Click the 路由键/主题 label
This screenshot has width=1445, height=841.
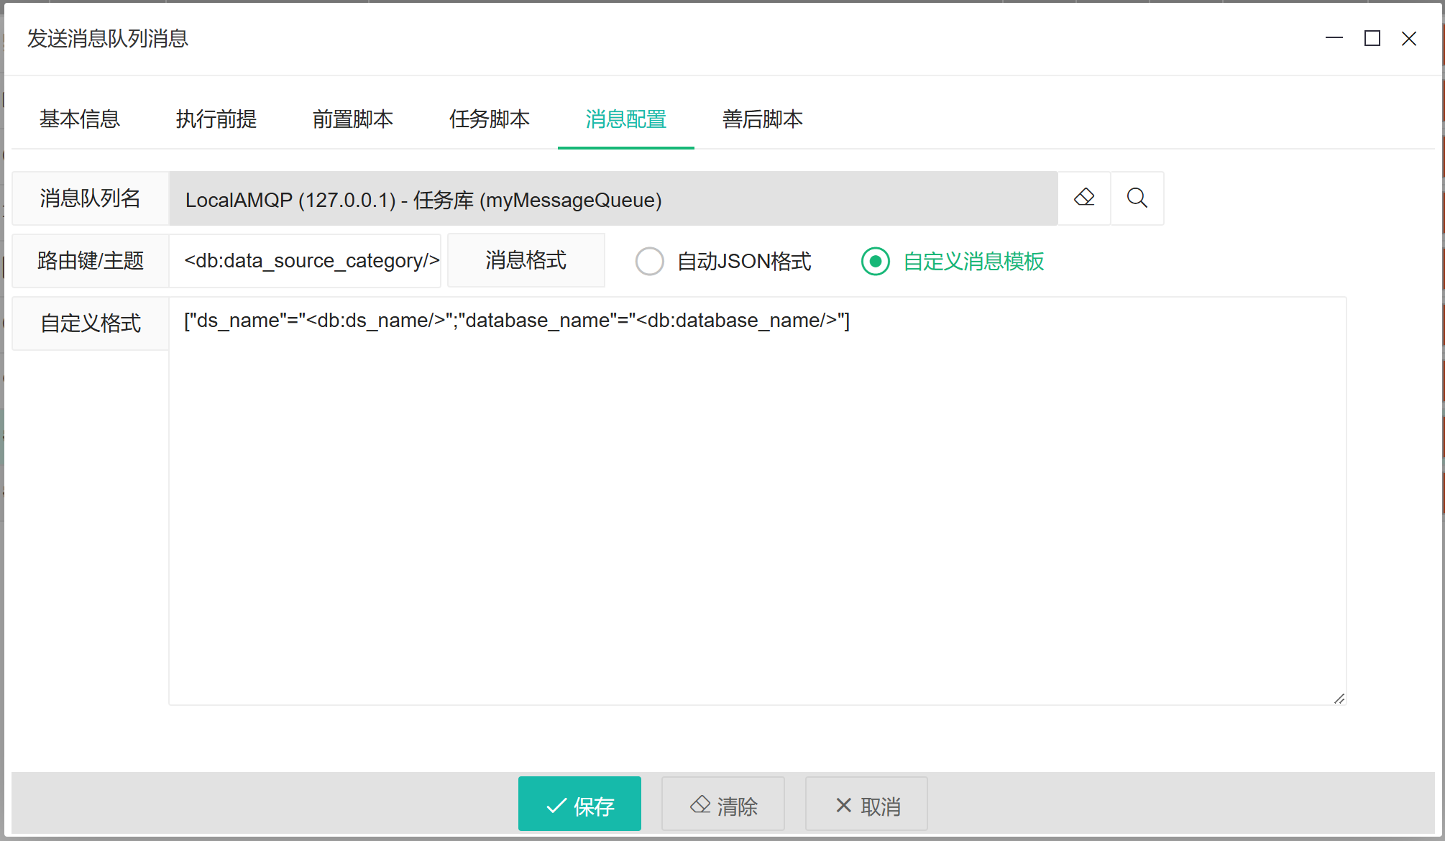coord(91,261)
